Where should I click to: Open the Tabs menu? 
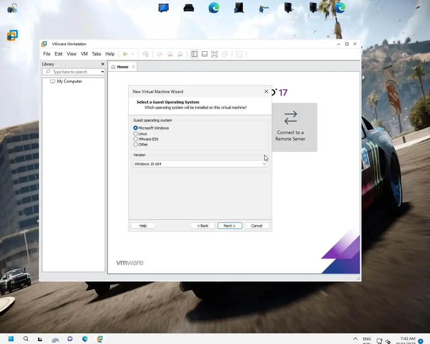coord(96,54)
